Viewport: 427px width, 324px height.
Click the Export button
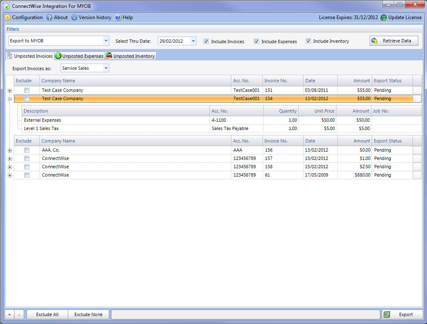[x=402, y=314]
